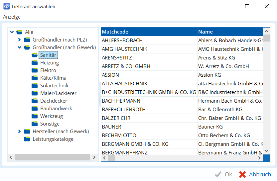Screen dimensions: 277x181
Task: Collapse the Alle root node
Action: [x=12, y=32]
